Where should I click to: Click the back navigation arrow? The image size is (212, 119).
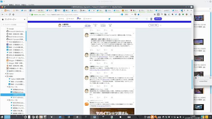pos(3,15)
